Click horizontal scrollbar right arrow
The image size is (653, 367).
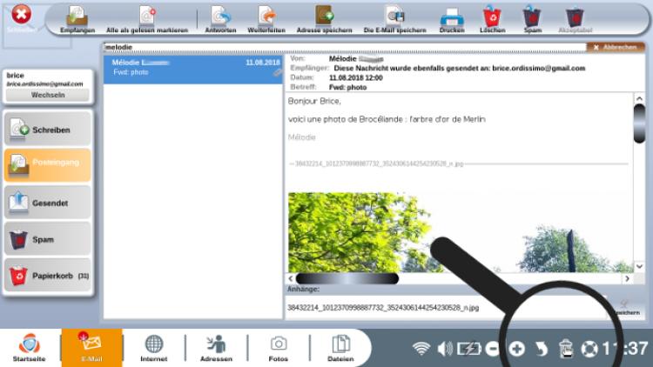[x=627, y=278]
